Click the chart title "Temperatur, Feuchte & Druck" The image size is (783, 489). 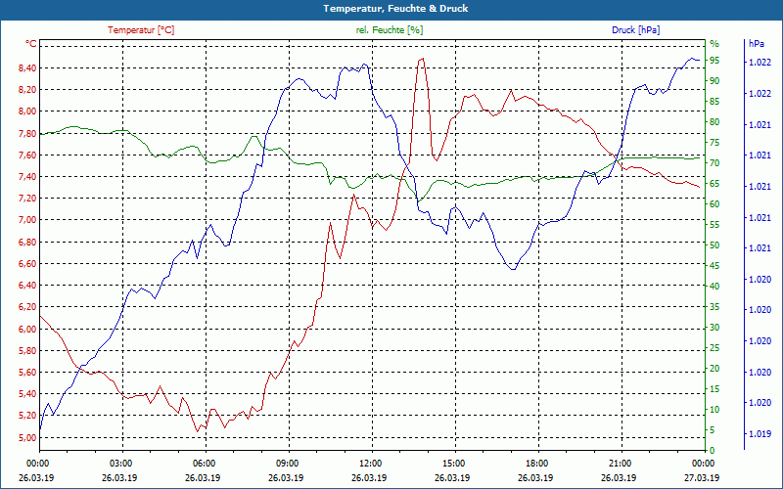[x=395, y=9]
